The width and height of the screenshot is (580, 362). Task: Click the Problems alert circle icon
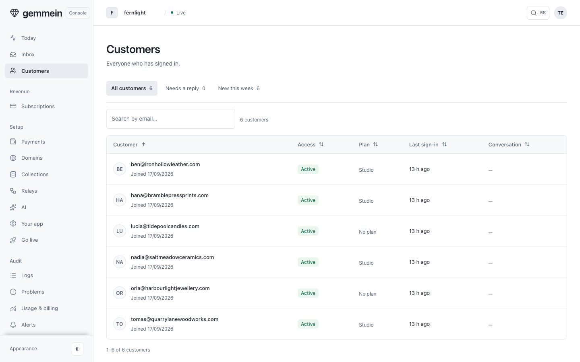[x=13, y=292]
